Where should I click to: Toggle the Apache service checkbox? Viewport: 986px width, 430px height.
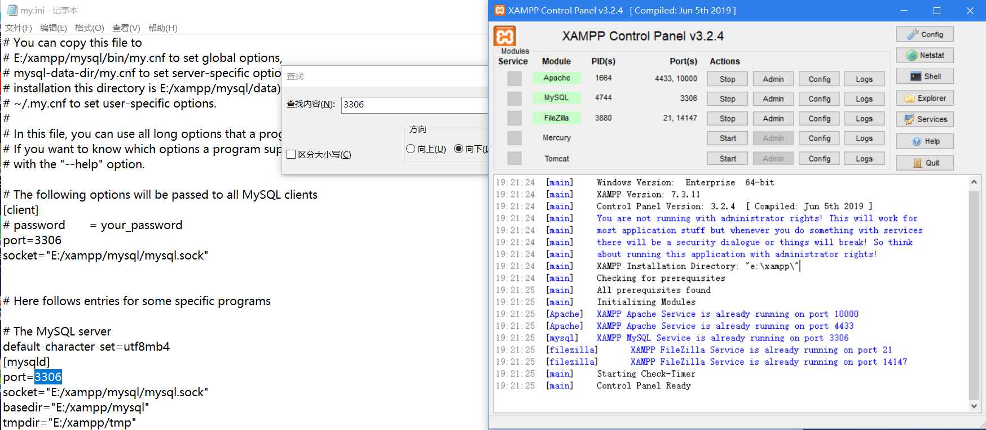[514, 78]
